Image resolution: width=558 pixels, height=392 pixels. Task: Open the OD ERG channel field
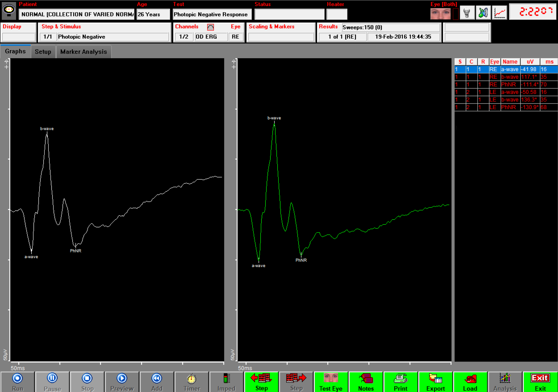pyautogui.click(x=211, y=37)
